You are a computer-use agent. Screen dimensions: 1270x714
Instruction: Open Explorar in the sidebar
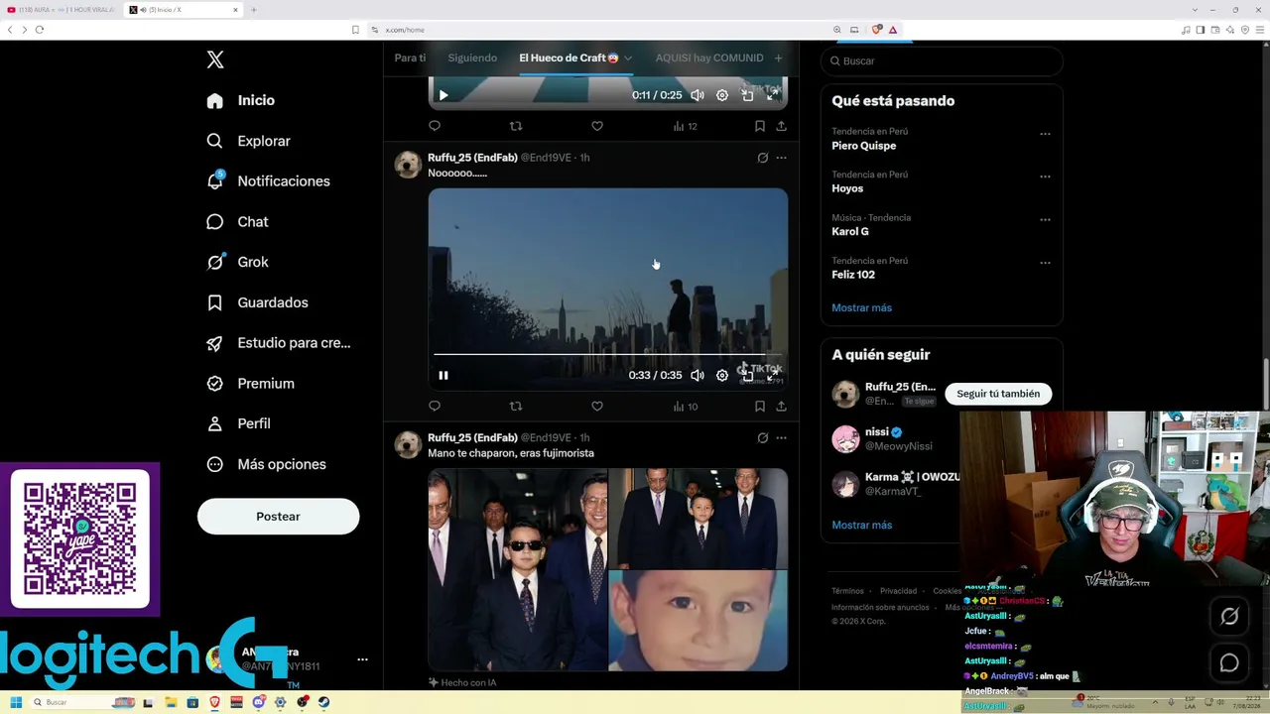click(249, 141)
